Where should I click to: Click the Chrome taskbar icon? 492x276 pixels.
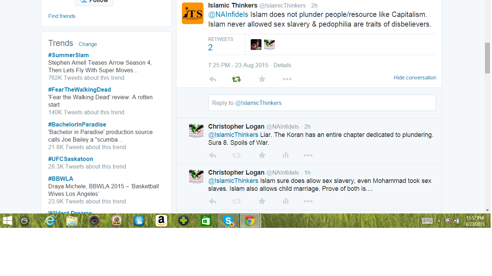point(250,221)
